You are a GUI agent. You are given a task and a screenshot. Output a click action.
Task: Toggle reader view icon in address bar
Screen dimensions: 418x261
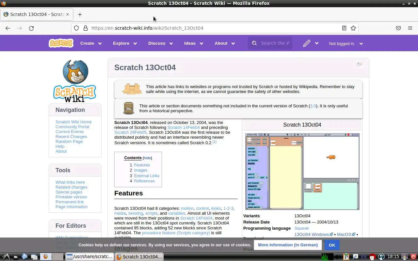pos(344,28)
